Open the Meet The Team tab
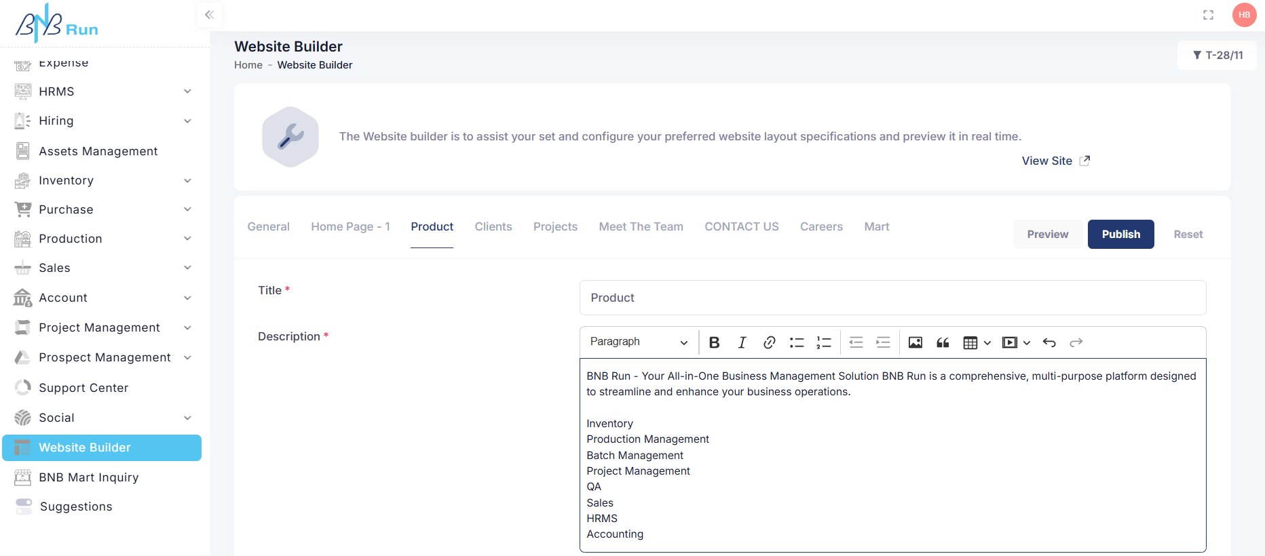1265x556 pixels. (x=641, y=227)
